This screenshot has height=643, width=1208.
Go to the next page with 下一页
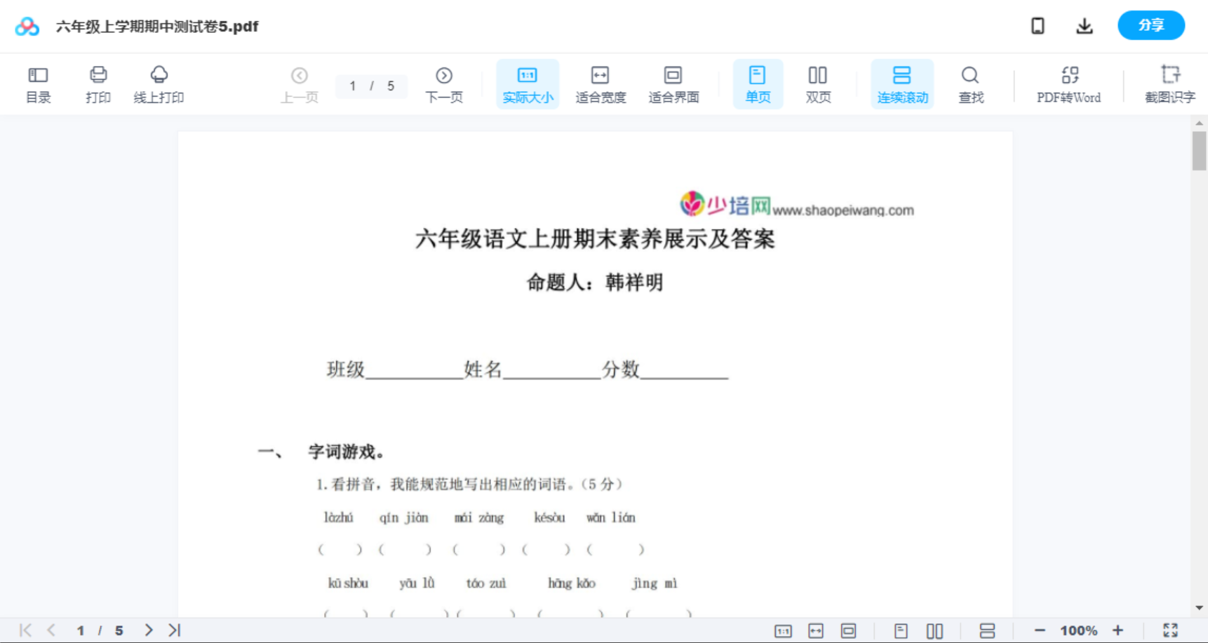pyautogui.click(x=444, y=83)
